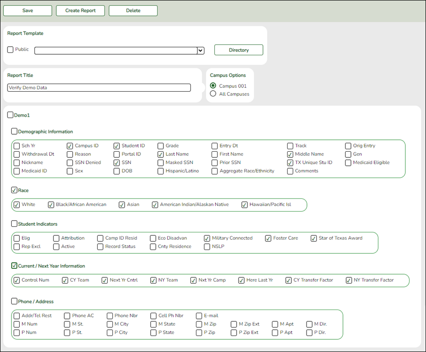Uncheck the Campus ID checkbox
Image resolution: width=426 pixels, height=352 pixels.
coord(69,146)
